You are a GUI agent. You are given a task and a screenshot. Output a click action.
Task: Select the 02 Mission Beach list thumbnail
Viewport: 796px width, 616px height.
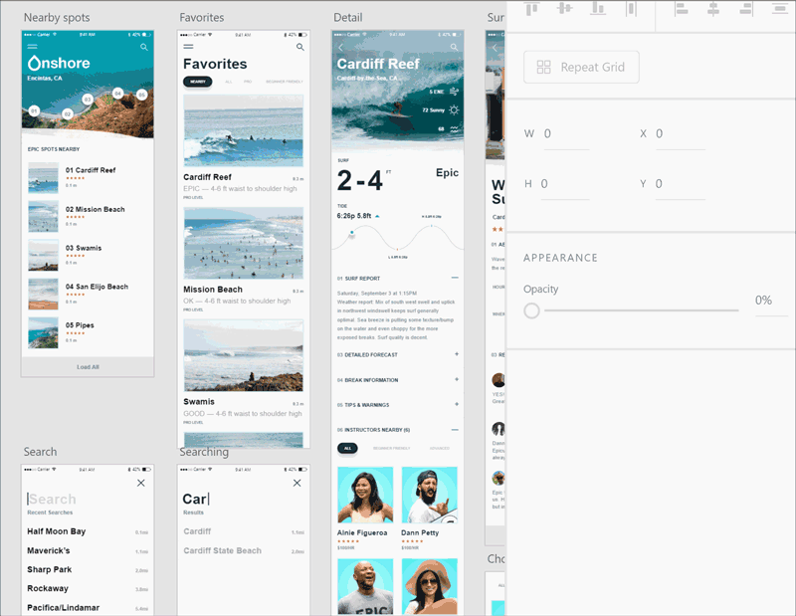(x=43, y=217)
